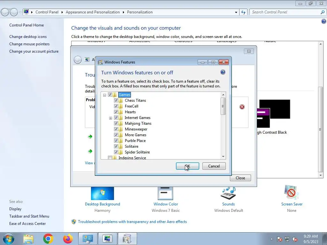Click the Screen Saver icon
The image size is (327, 245).
click(292, 193)
